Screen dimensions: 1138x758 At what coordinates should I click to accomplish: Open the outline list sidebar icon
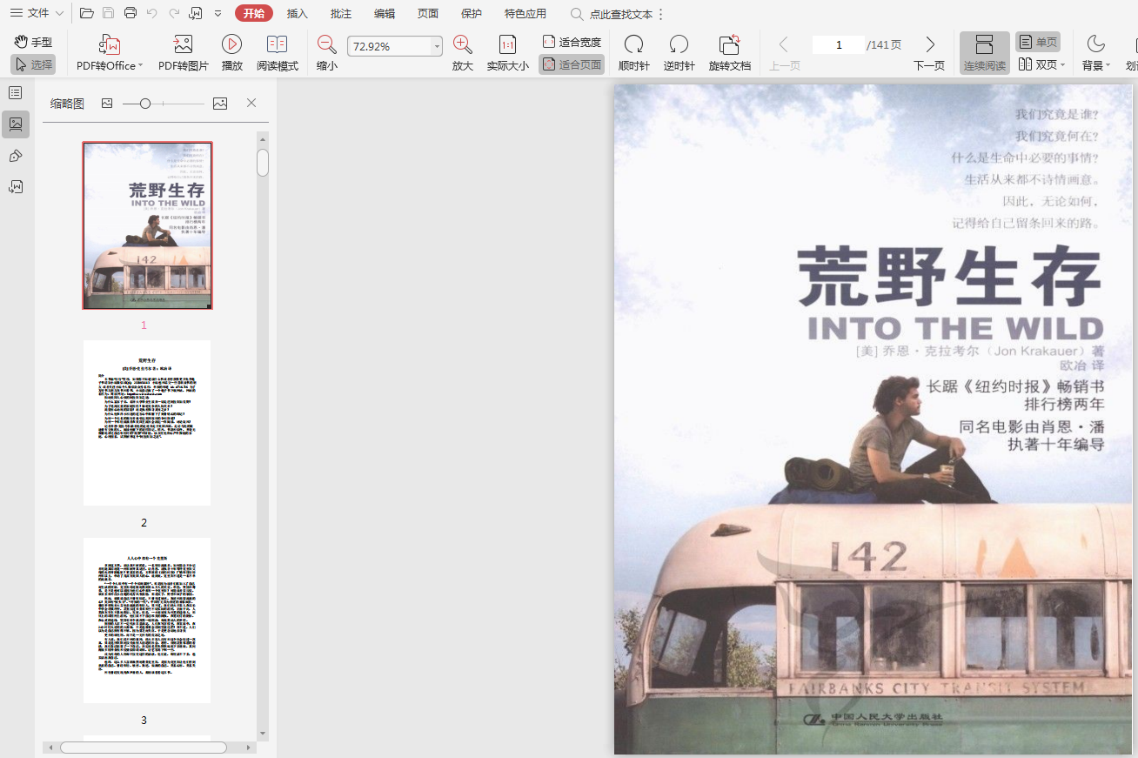tap(16, 93)
